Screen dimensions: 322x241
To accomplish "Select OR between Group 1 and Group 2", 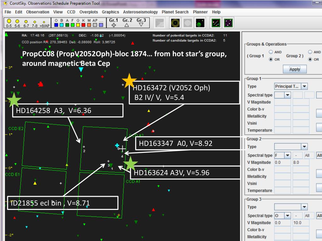I will [271, 59].
